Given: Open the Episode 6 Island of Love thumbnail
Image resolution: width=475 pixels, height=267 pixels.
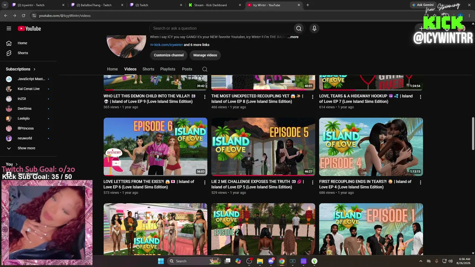Looking at the screenshot, I should [155, 147].
